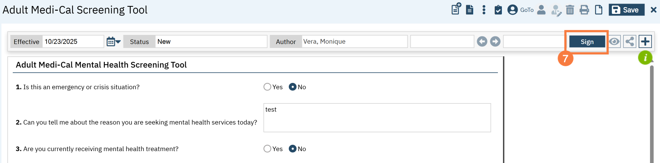The image size is (660, 163).
Task: Print the screening tool document
Action: [x=584, y=10]
